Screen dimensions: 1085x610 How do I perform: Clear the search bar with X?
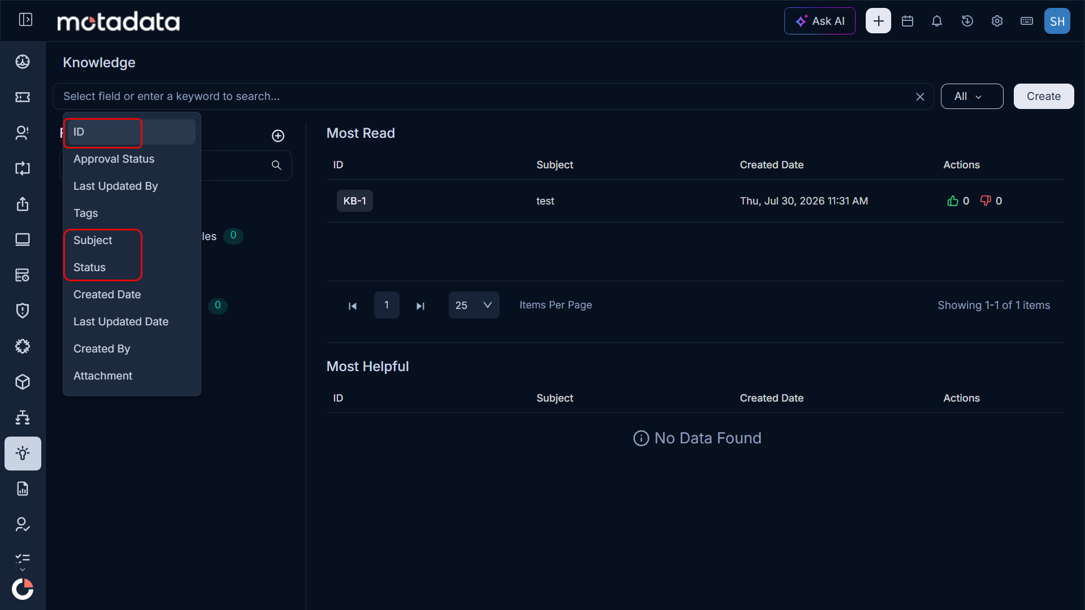coord(920,97)
